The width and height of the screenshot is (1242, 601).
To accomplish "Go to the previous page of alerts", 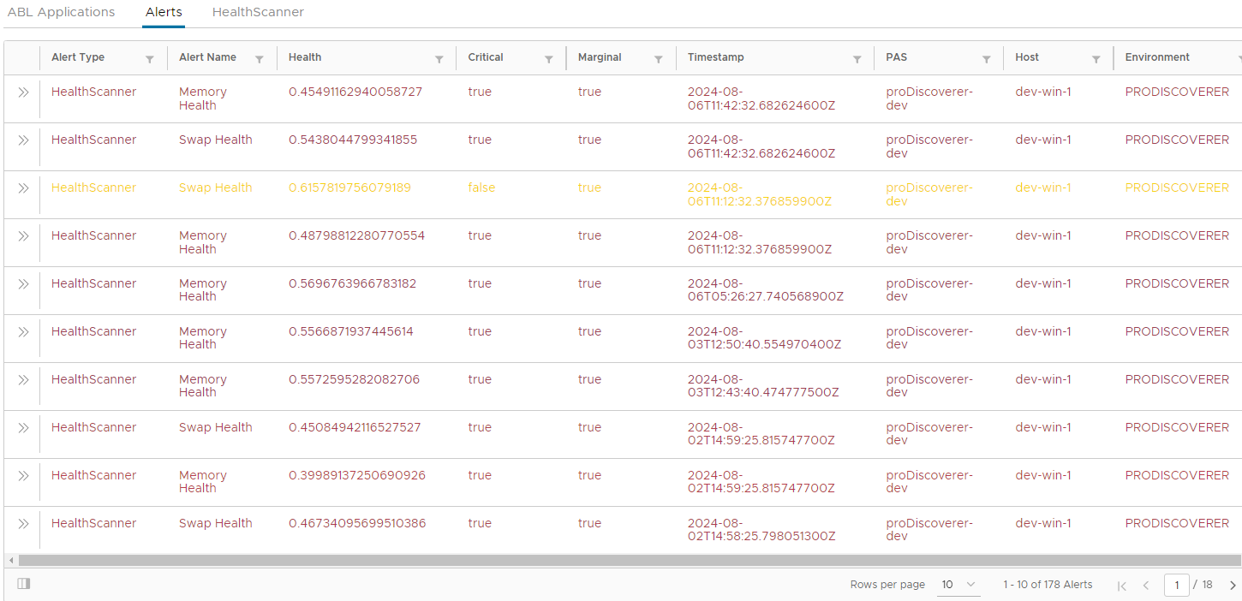I will tap(1146, 585).
